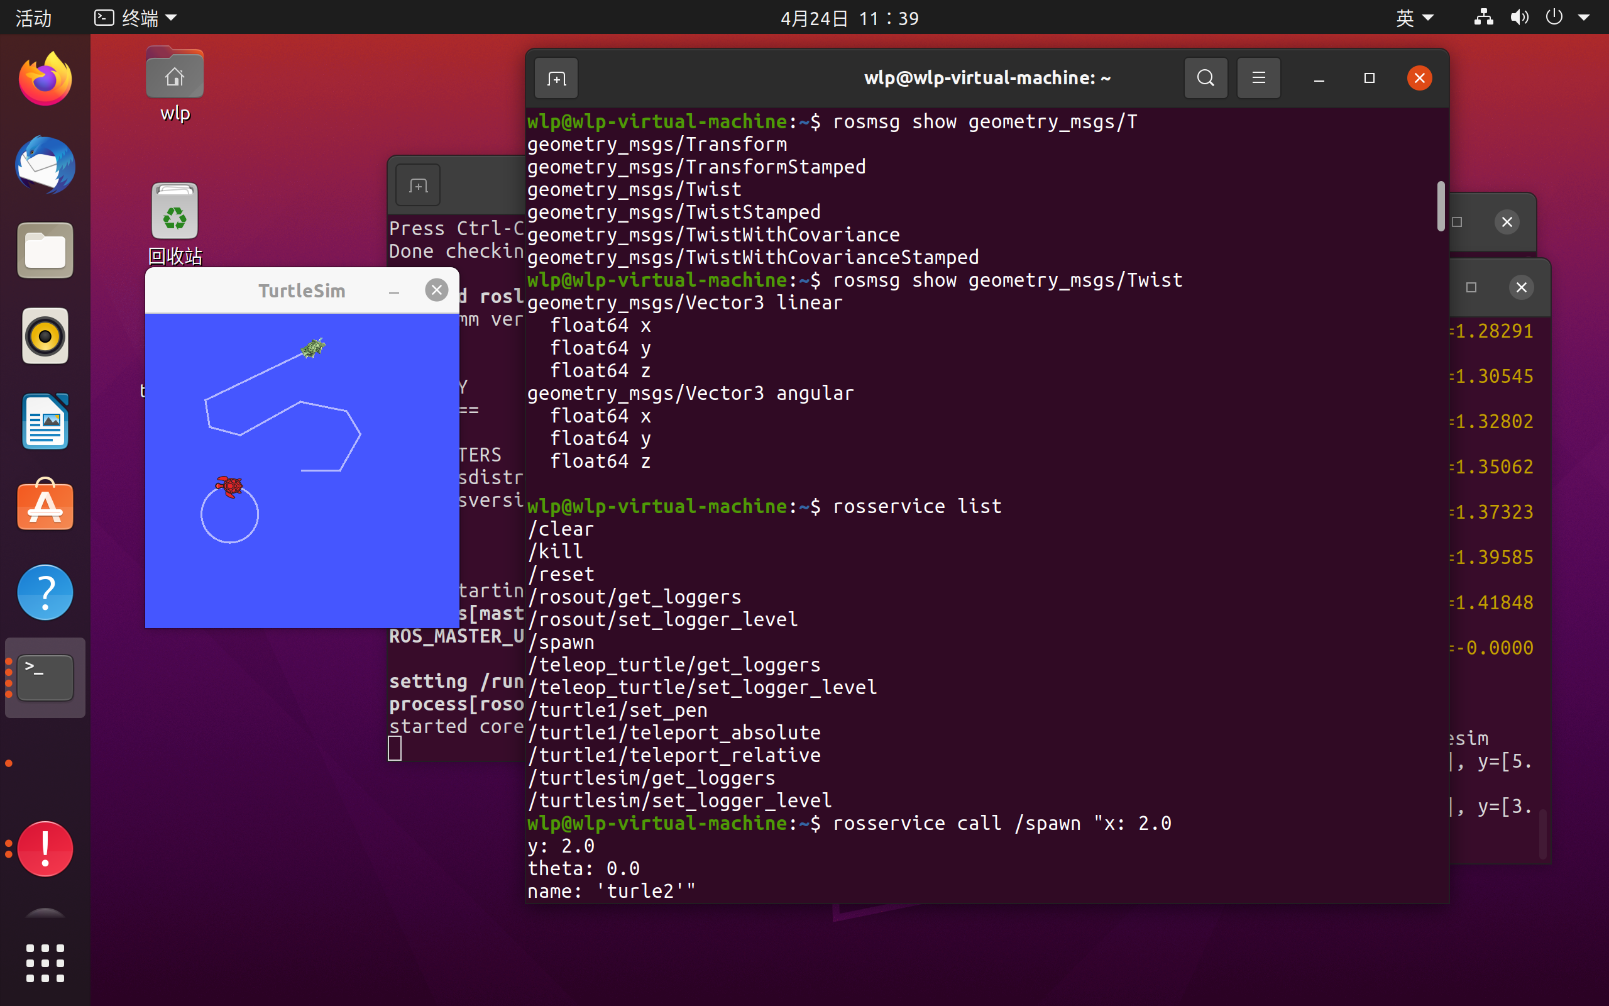
Task: Click the terminal vertical scrollbar
Action: pos(1440,206)
